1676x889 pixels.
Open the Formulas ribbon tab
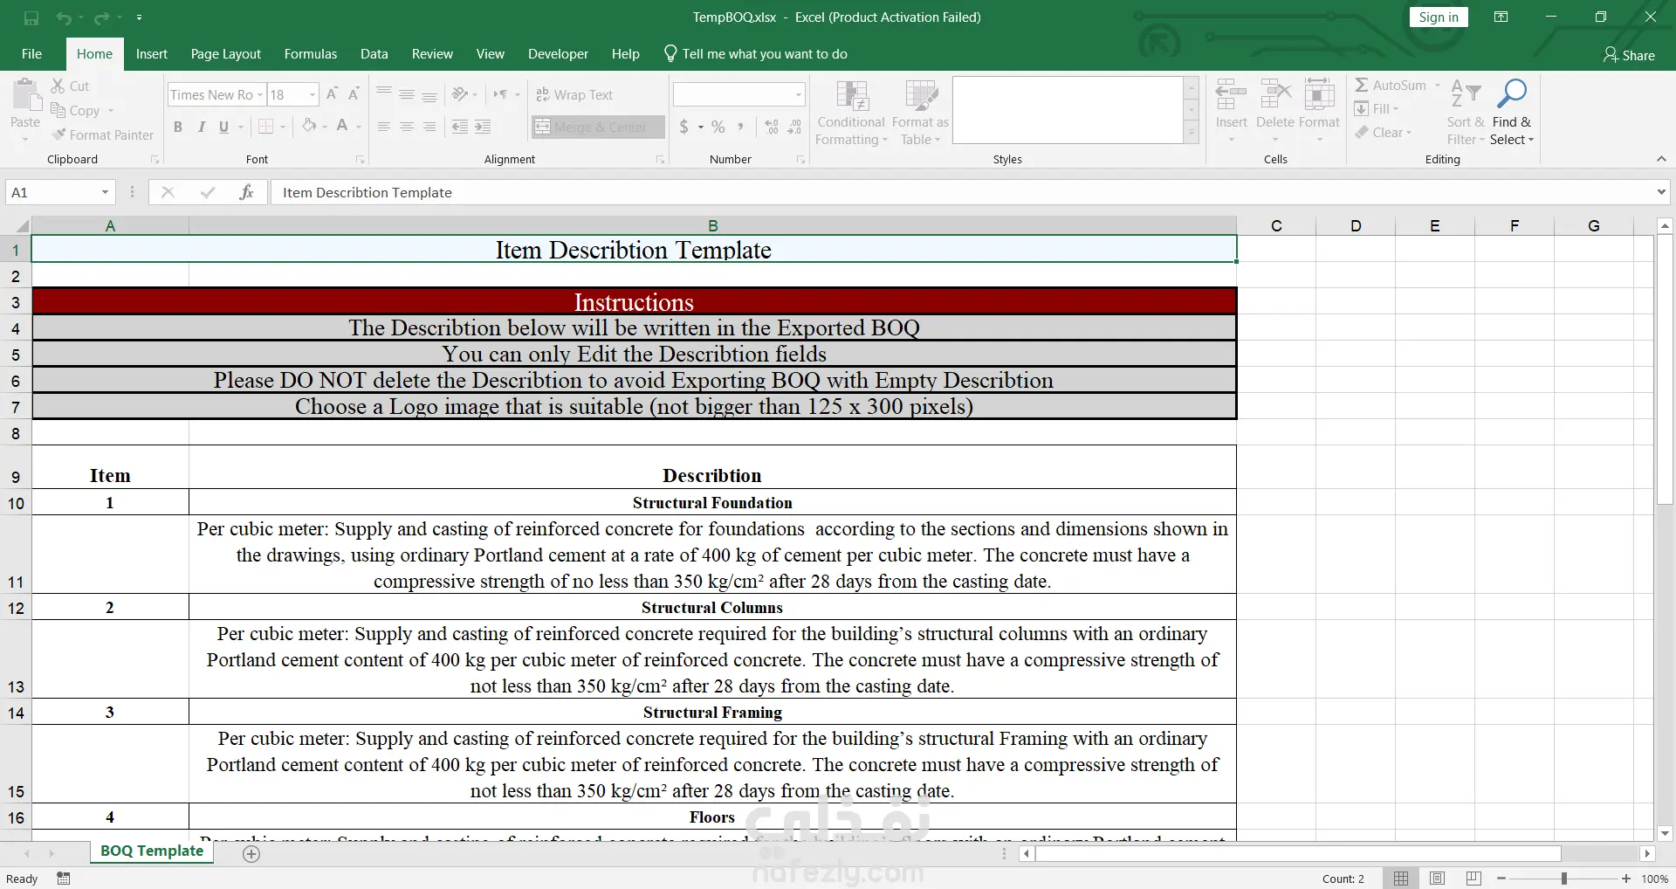coord(310,54)
